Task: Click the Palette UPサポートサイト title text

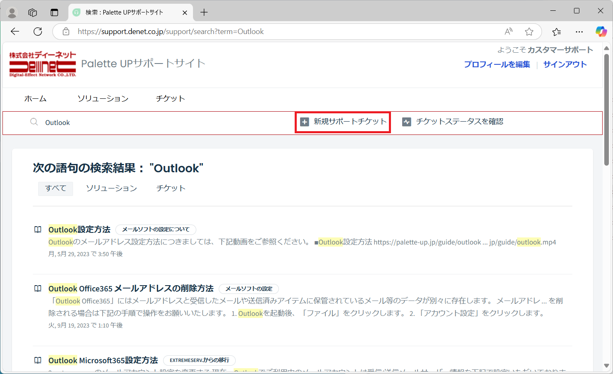Action: coord(143,64)
